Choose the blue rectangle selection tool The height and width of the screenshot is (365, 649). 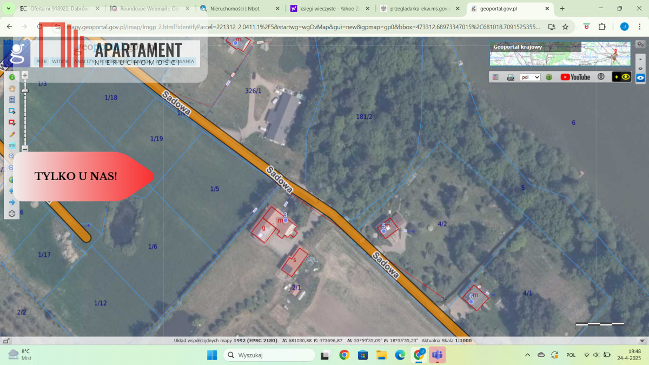pos(12,111)
